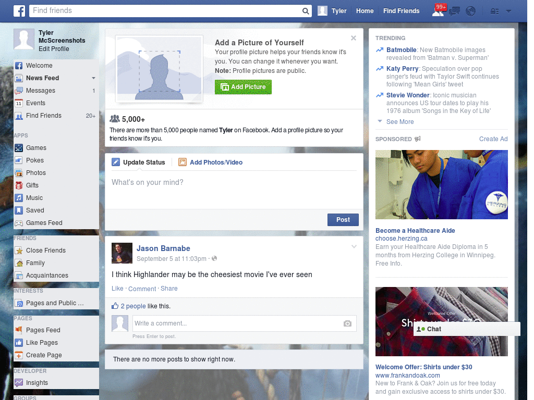The height and width of the screenshot is (400, 534).
Task: Open the Saved bookmark icon
Action: (x=19, y=210)
